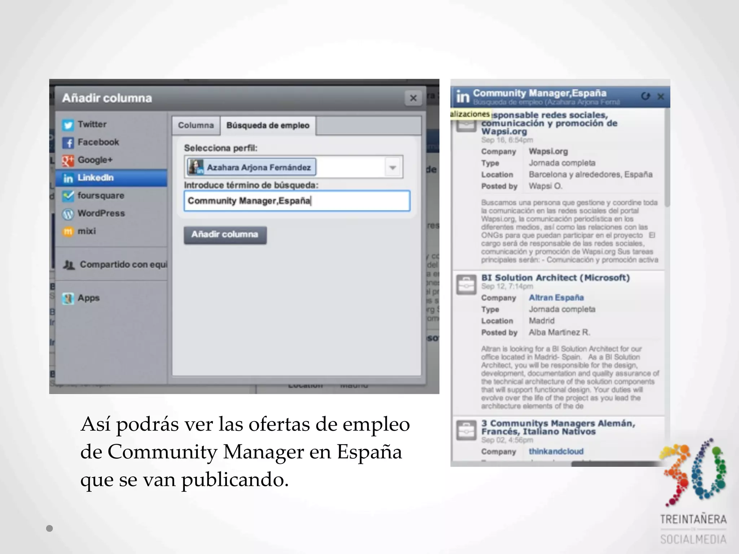Click the Añadir columna button
This screenshot has width=739, height=554.
225,235
